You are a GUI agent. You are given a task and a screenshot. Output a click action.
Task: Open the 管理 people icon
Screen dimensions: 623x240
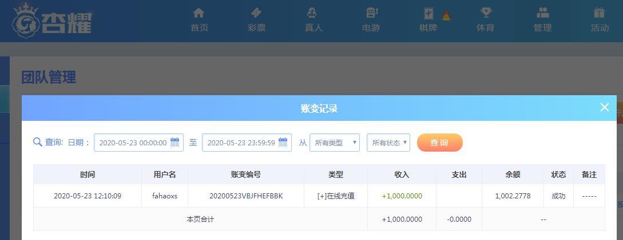coord(543,13)
